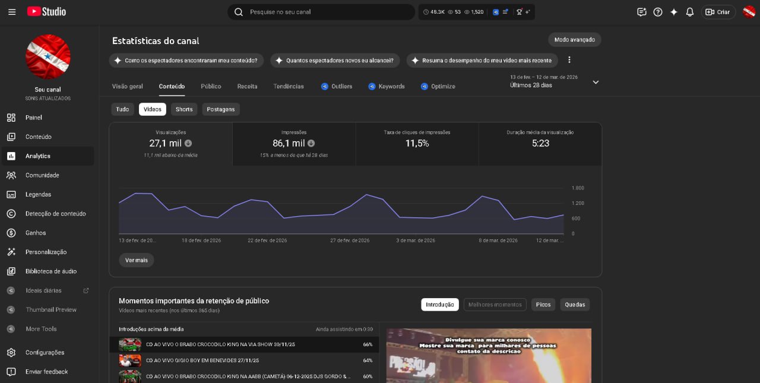Switch to the Público tab

click(x=211, y=87)
